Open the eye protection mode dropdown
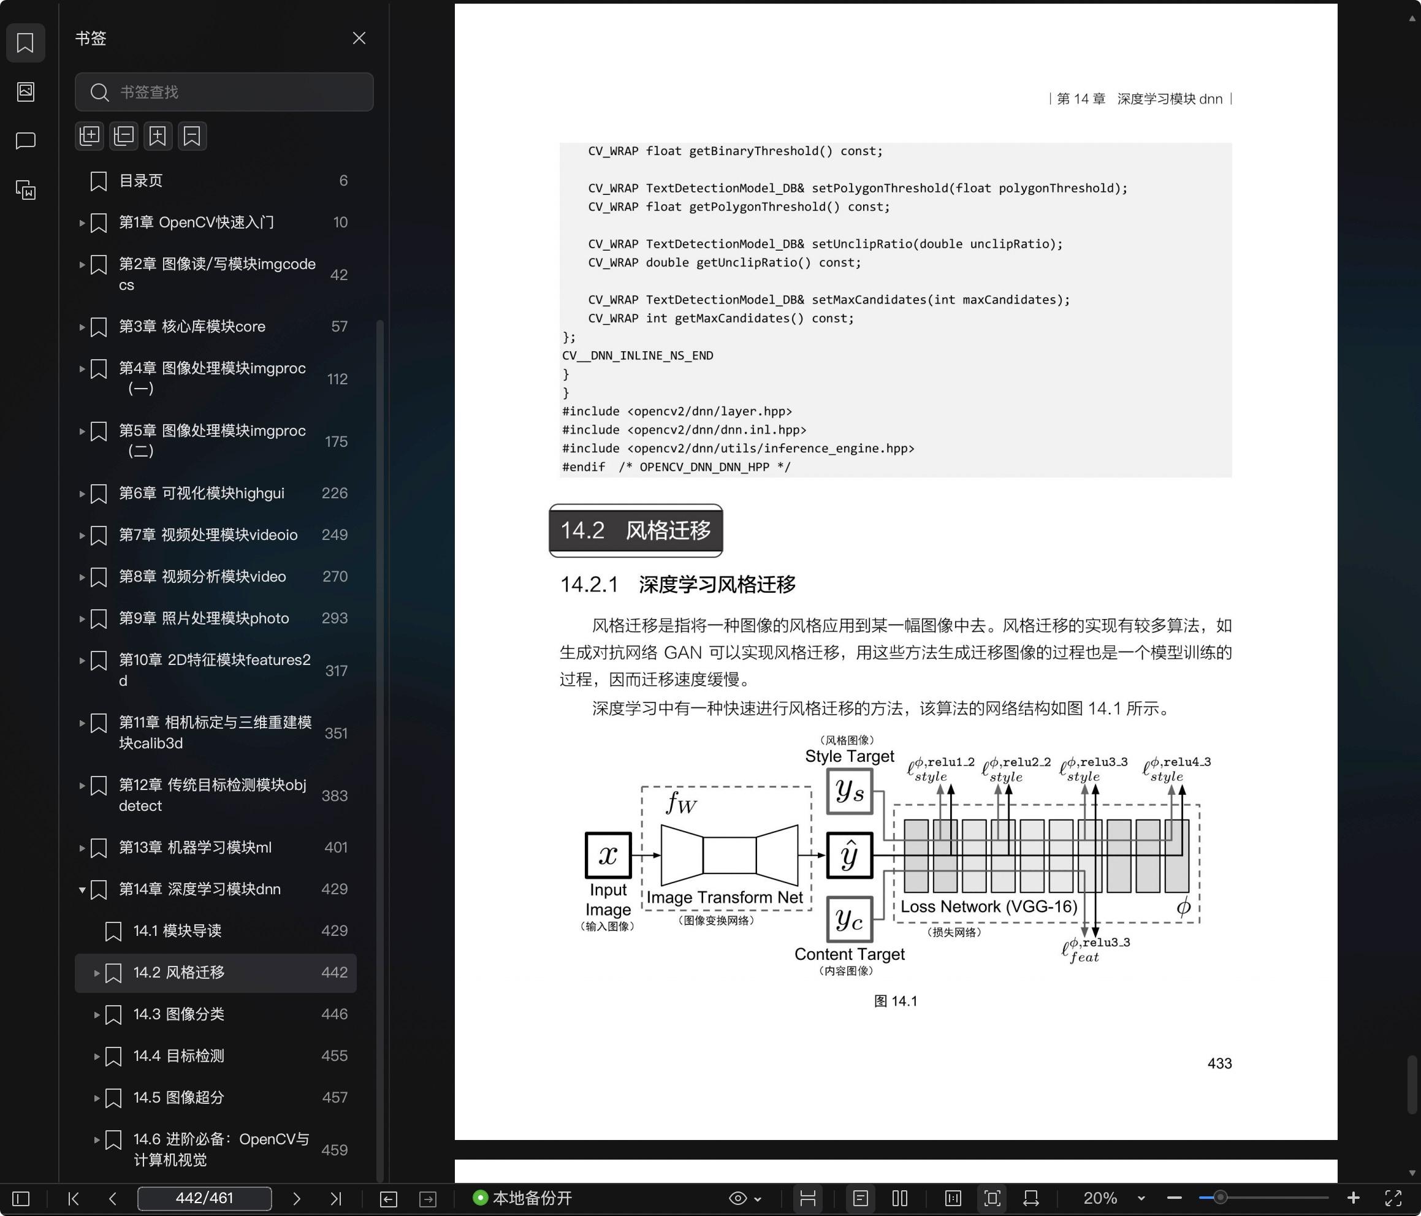This screenshot has height=1216, width=1421. tap(745, 1198)
